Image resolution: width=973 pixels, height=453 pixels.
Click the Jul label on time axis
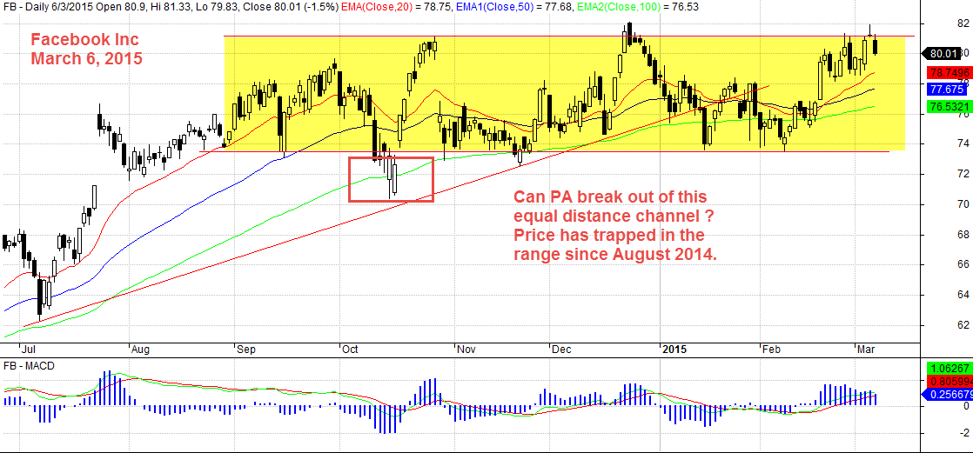point(29,350)
